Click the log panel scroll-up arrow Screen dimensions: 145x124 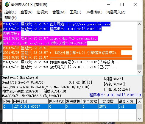pos(139,24)
